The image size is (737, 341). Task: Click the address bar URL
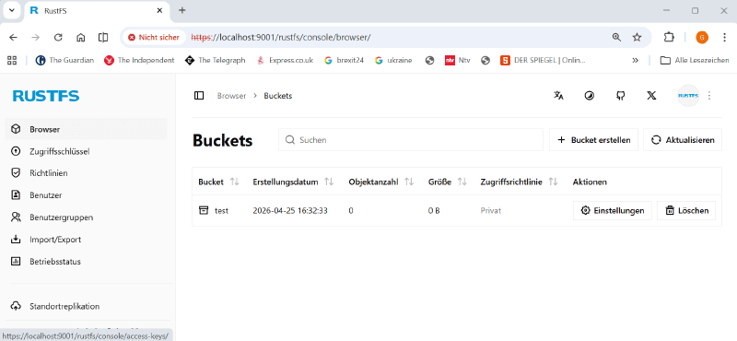tap(281, 37)
